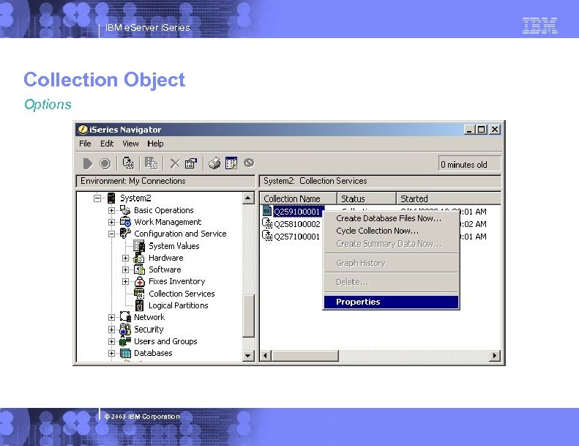Click the Logical Partitions icon
The width and height of the screenshot is (579, 446).
point(139,305)
